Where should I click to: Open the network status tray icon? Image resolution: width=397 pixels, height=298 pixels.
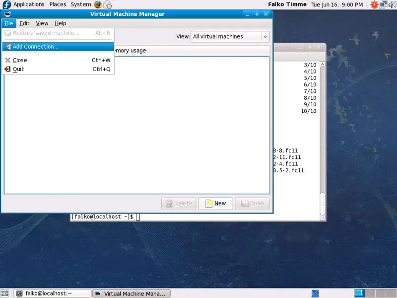(x=383, y=4)
